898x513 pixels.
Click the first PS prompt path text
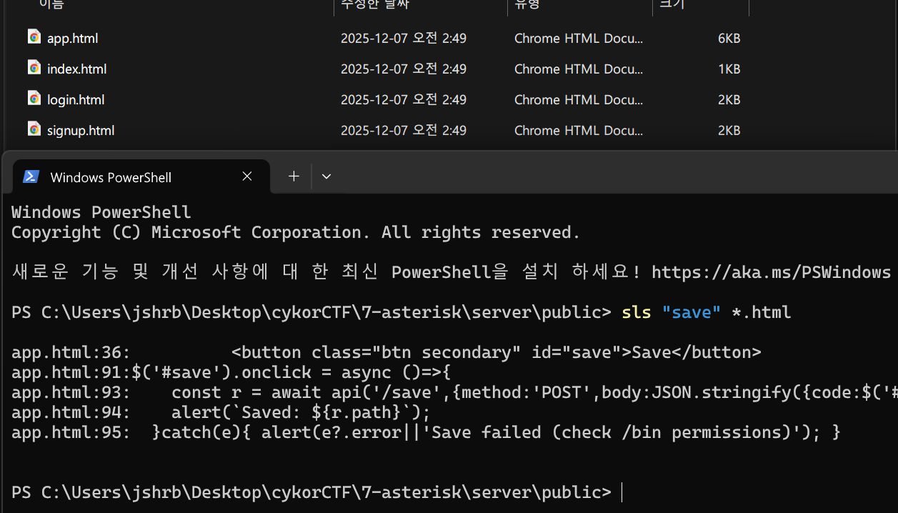coord(311,312)
